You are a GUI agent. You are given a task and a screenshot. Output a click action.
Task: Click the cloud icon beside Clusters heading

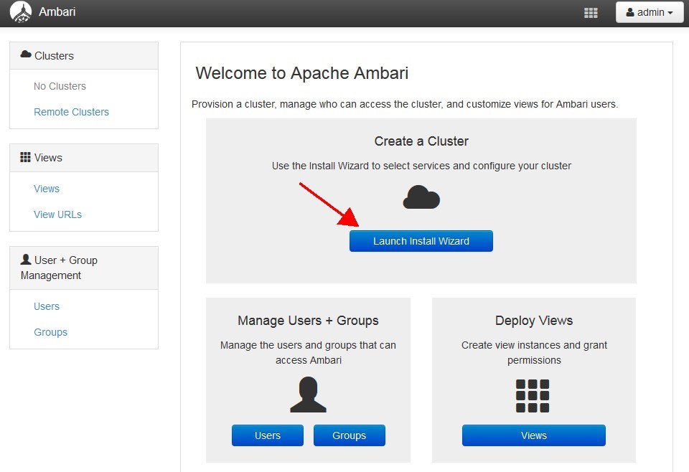pyautogui.click(x=26, y=55)
